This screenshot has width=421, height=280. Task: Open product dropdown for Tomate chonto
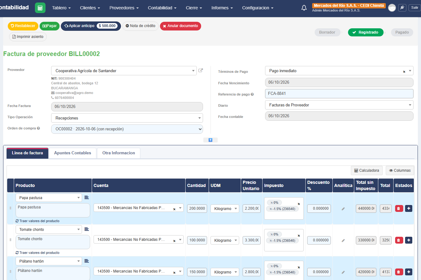(49, 230)
